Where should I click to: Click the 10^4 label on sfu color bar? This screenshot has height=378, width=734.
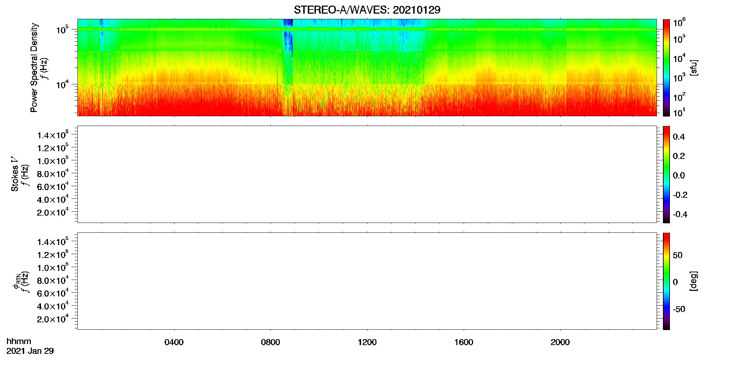(679, 58)
